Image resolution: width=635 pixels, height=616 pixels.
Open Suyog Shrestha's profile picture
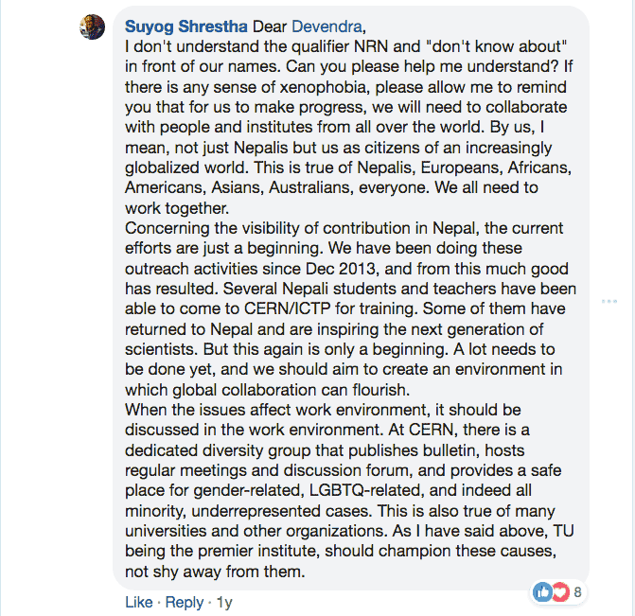[x=93, y=26]
